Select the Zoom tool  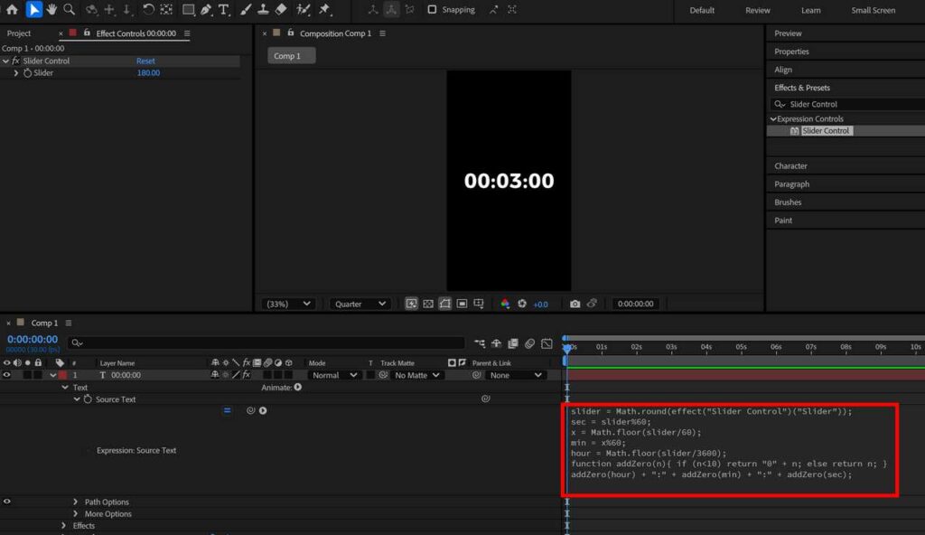tap(69, 9)
